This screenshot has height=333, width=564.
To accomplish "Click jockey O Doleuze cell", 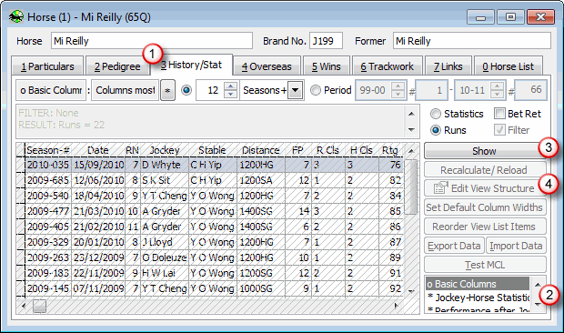I will [x=165, y=257].
